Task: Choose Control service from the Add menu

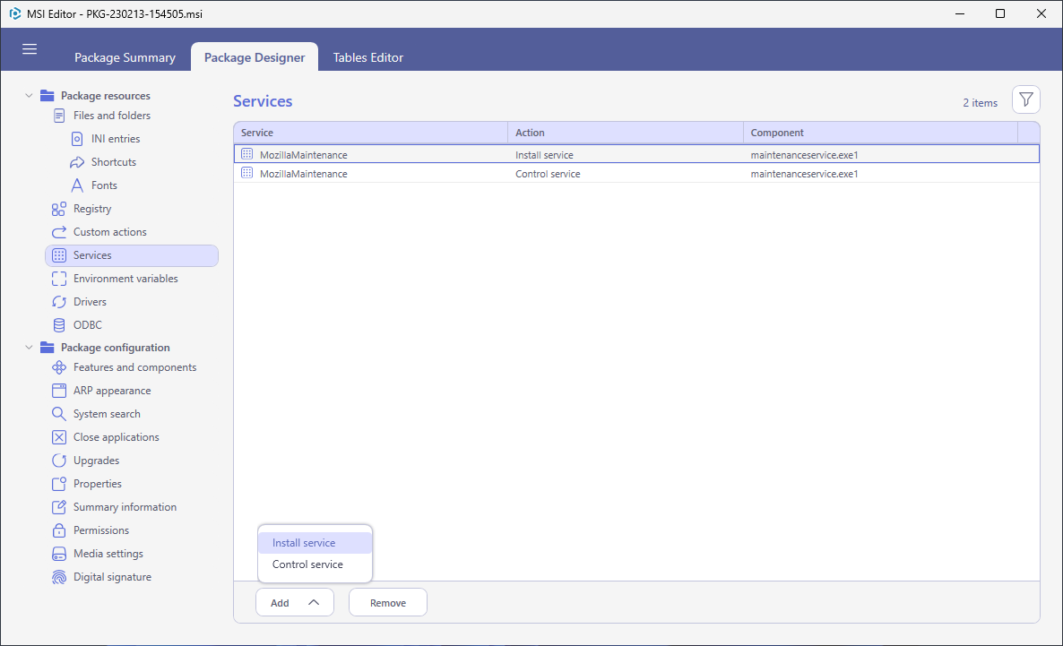Action: coord(315,564)
